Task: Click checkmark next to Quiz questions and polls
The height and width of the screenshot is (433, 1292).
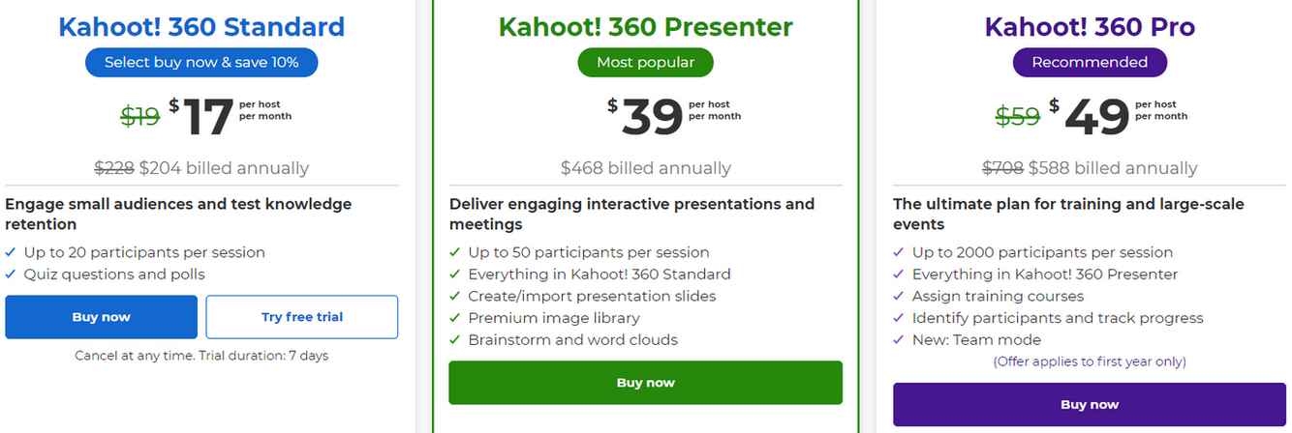Action: tap(11, 274)
